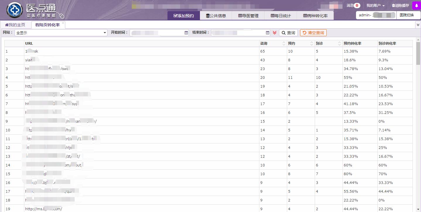The height and width of the screenshot is (212, 421).
Task: Sort the table by 到诊 column arrows
Action: click(339, 44)
